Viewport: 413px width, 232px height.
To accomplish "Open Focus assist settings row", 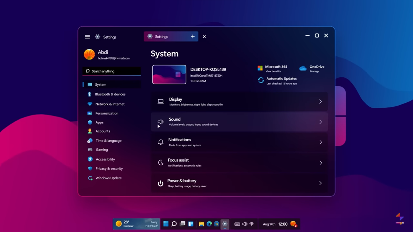I will 239,163.
